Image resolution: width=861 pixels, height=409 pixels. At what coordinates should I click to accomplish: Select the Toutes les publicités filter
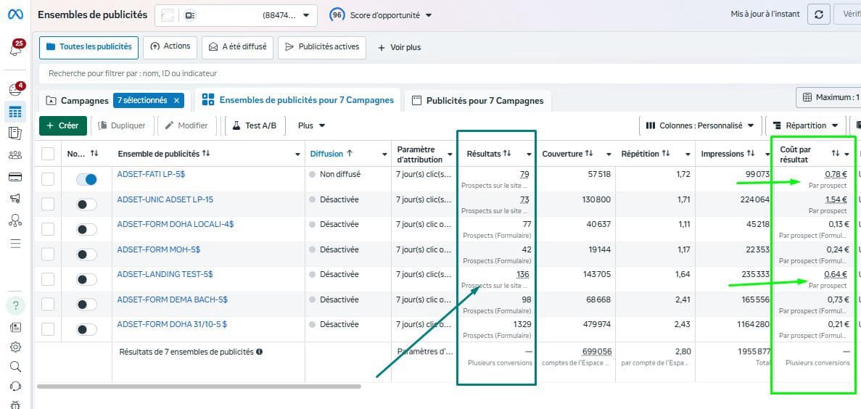click(89, 47)
